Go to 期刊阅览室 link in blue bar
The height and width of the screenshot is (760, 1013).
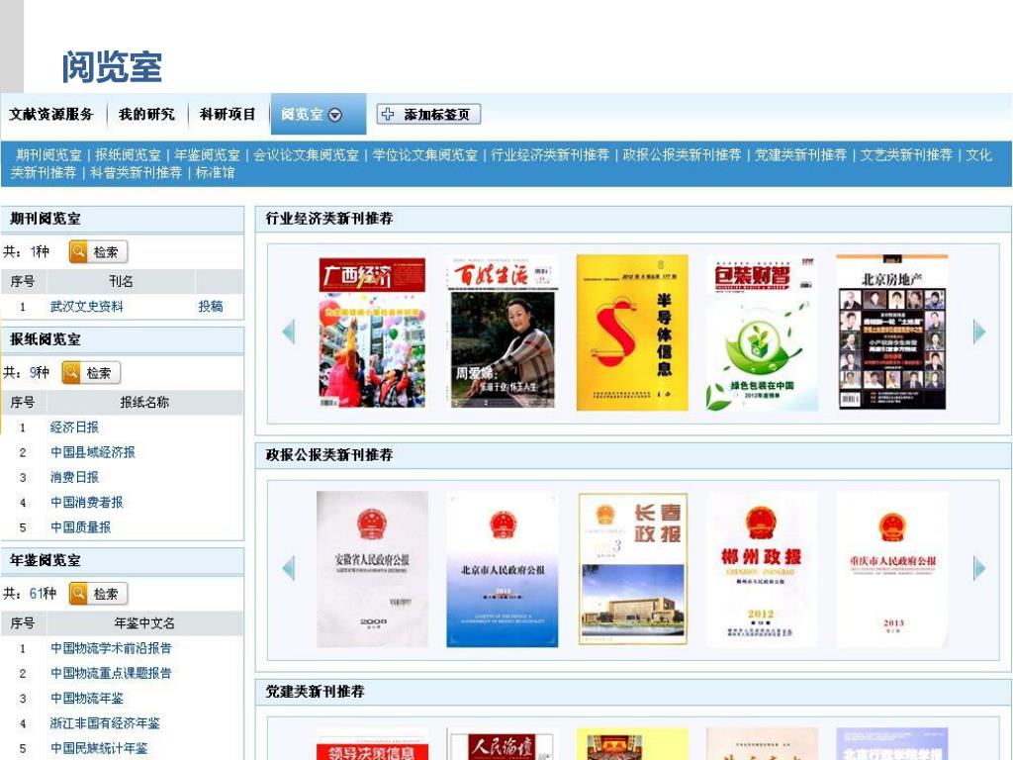pos(48,155)
